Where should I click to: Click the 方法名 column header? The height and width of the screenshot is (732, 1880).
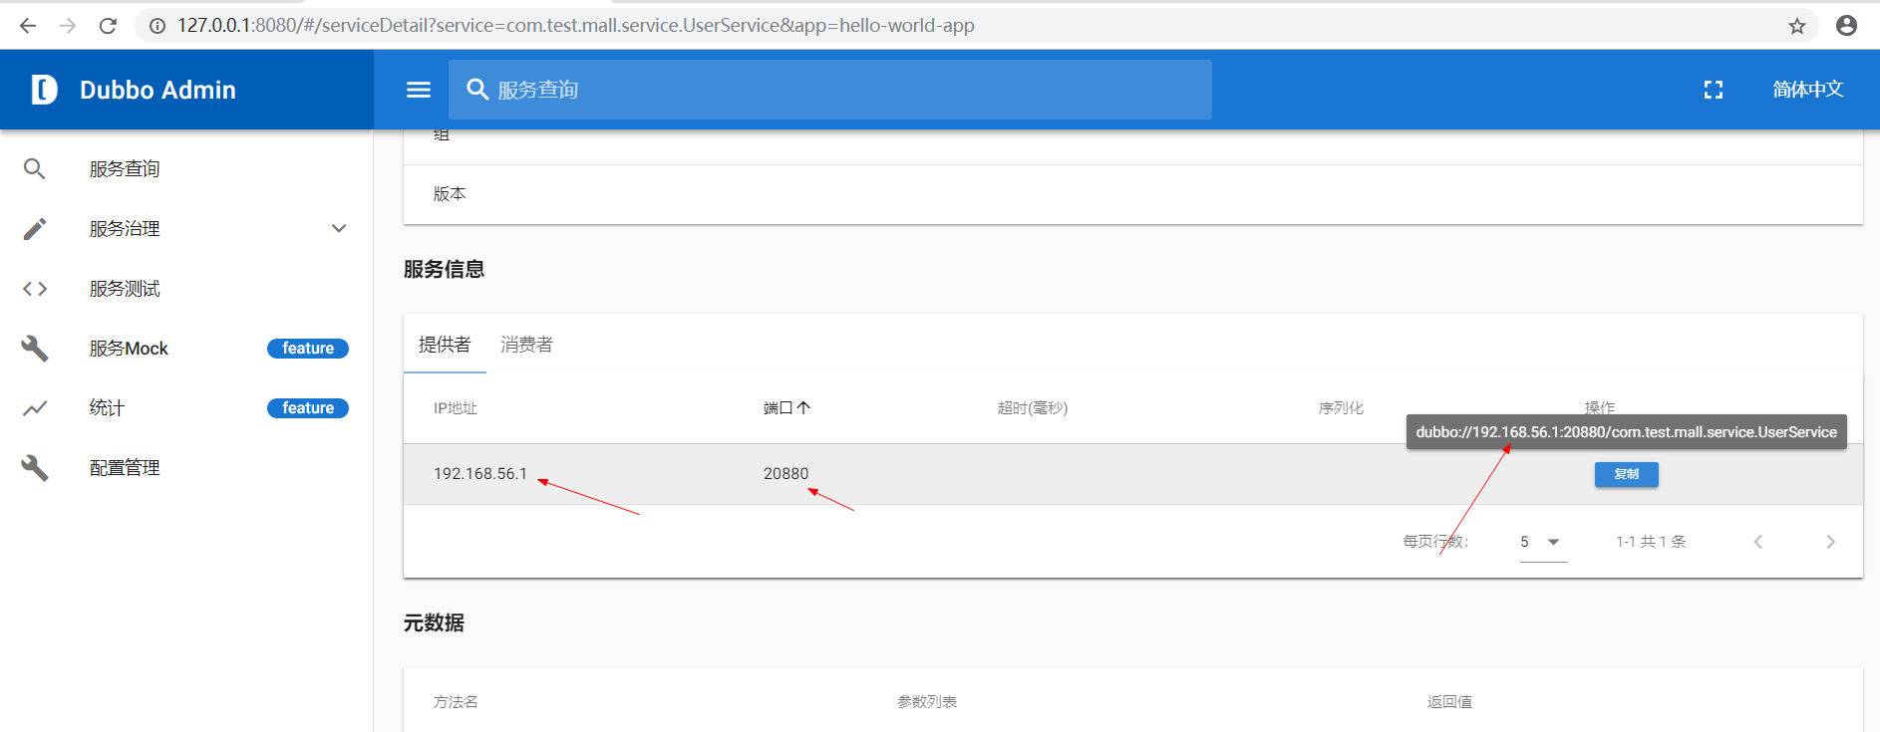click(456, 702)
